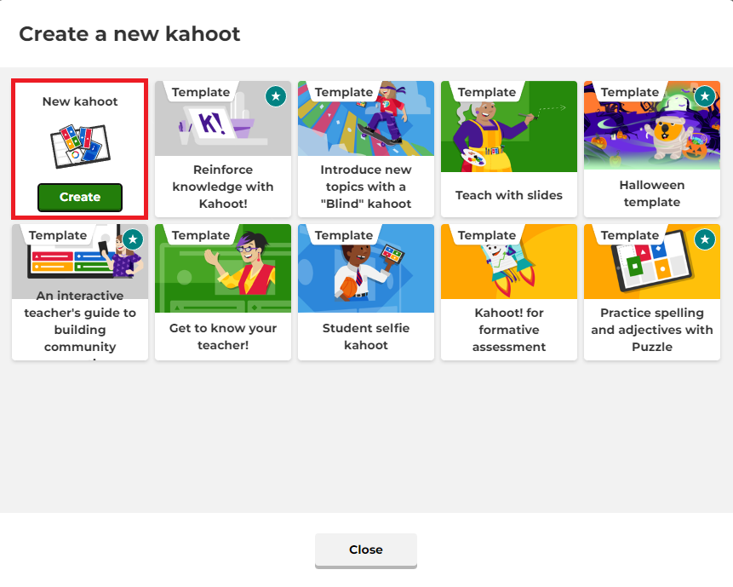Image resolution: width=733 pixels, height=587 pixels.
Task: Select the Introduce new topics Blind kahoot thumbnail
Action: point(366,118)
